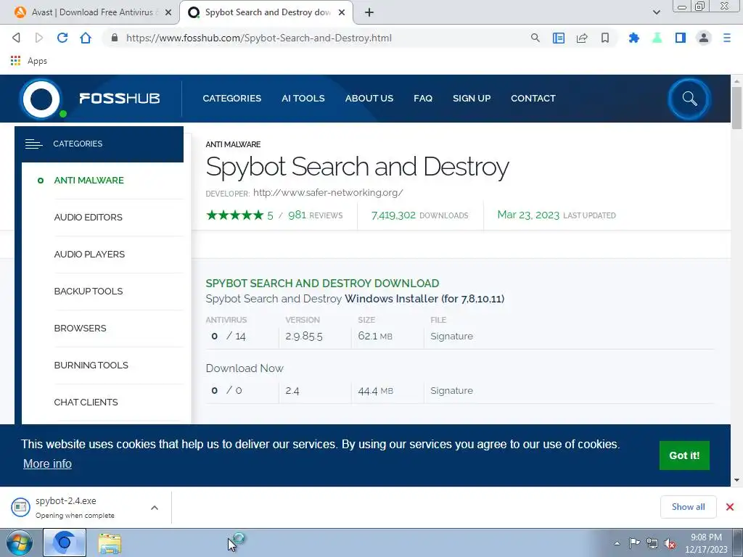Click Spybot Search and Destroy Windows Installer link
Screen dimensions: 743x557
pos(355,299)
